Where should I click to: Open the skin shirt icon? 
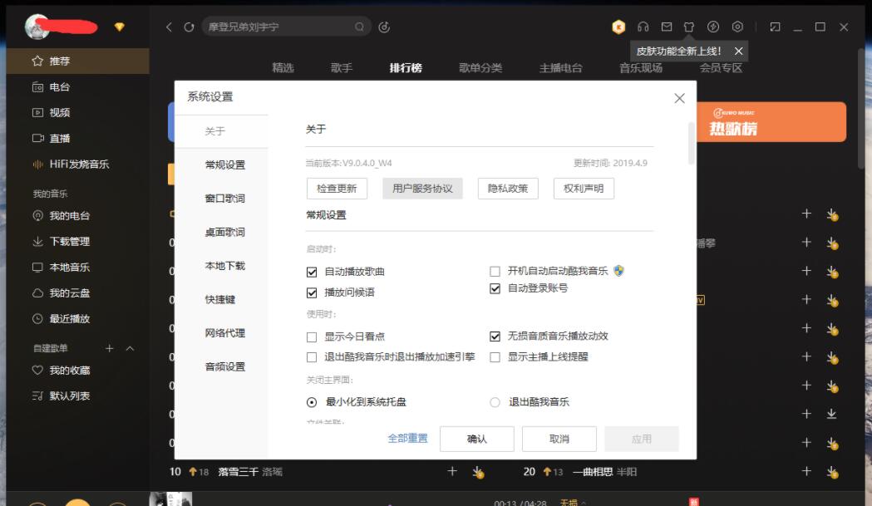[689, 27]
